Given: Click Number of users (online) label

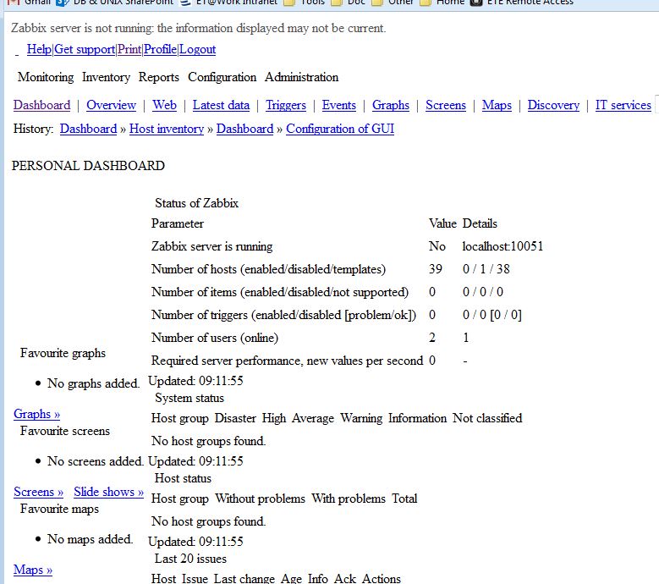Looking at the screenshot, I should coord(215,338).
